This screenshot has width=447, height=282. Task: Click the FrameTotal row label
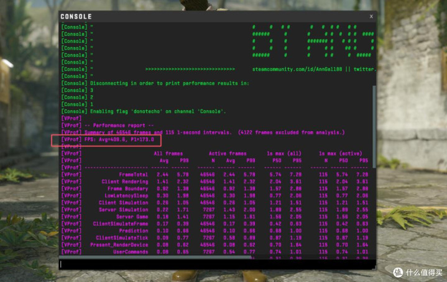(134, 175)
